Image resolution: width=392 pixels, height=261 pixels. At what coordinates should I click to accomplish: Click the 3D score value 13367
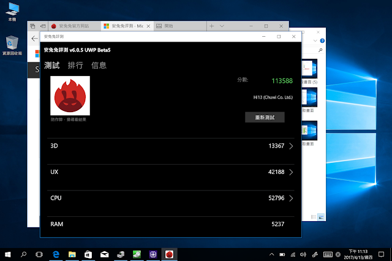click(x=276, y=146)
